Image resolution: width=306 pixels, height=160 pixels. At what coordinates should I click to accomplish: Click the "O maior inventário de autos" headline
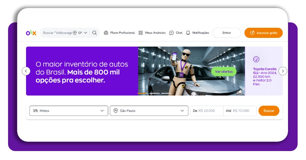82,72
